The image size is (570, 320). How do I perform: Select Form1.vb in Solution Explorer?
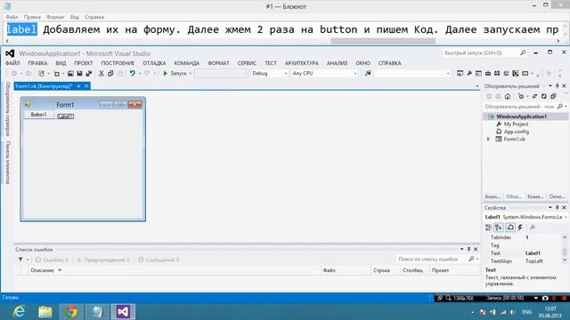click(x=514, y=139)
